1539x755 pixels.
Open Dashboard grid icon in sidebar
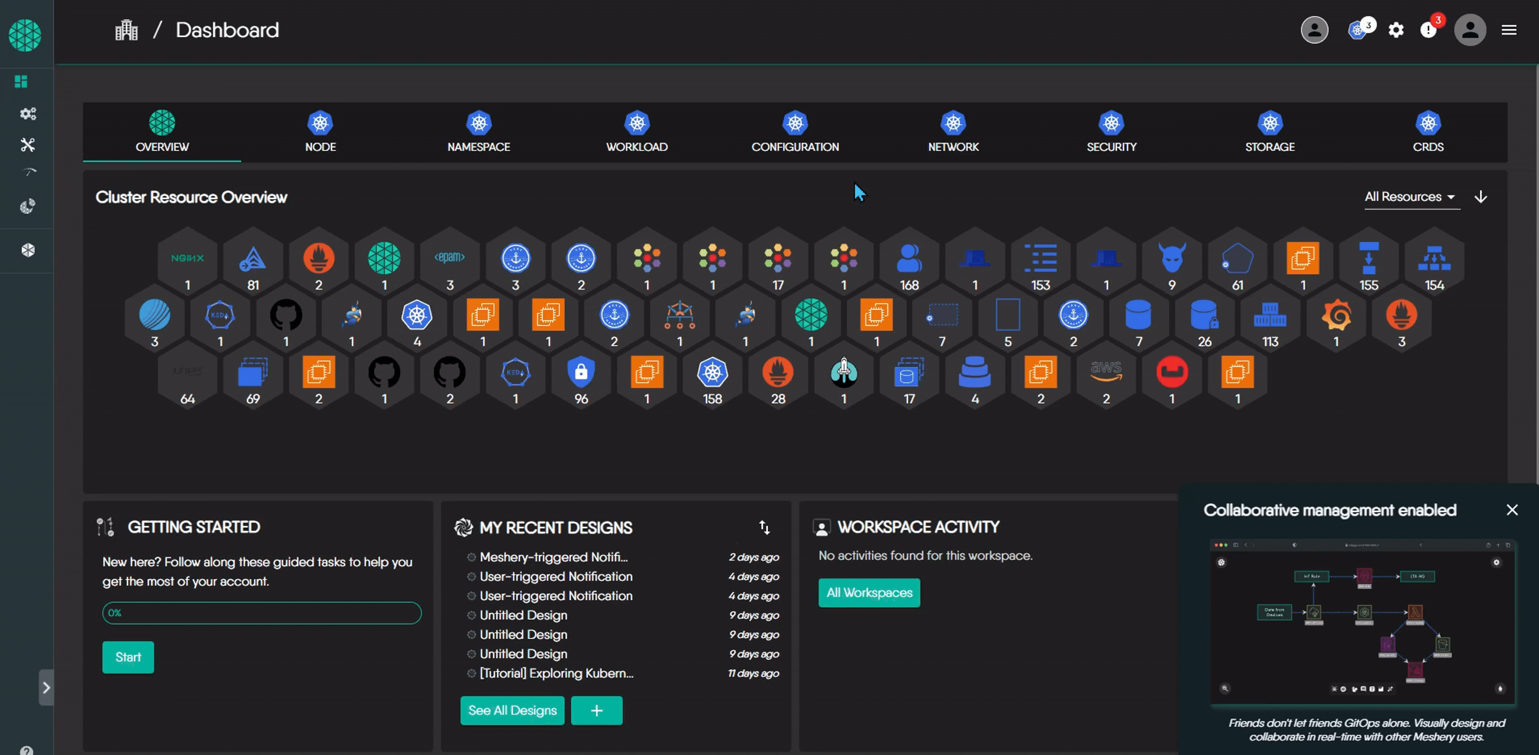[x=21, y=81]
